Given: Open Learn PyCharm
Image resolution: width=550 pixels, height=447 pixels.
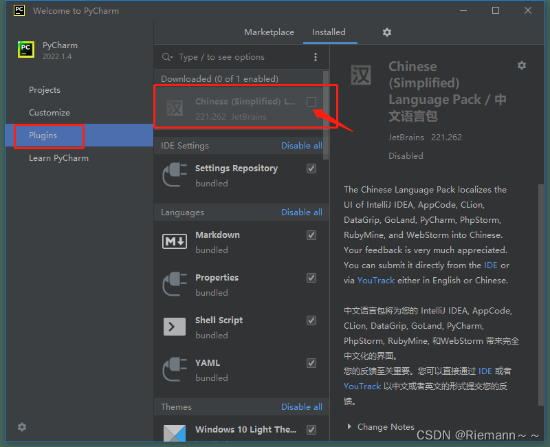Looking at the screenshot, I should point(58,158).
